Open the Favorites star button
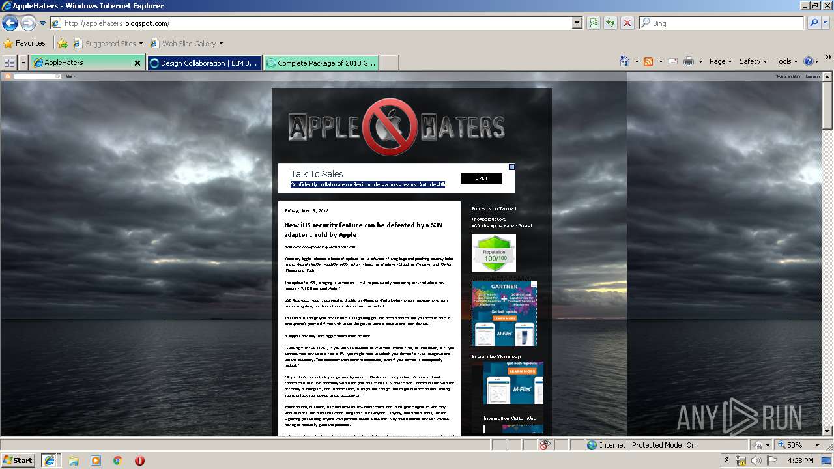 25,43
